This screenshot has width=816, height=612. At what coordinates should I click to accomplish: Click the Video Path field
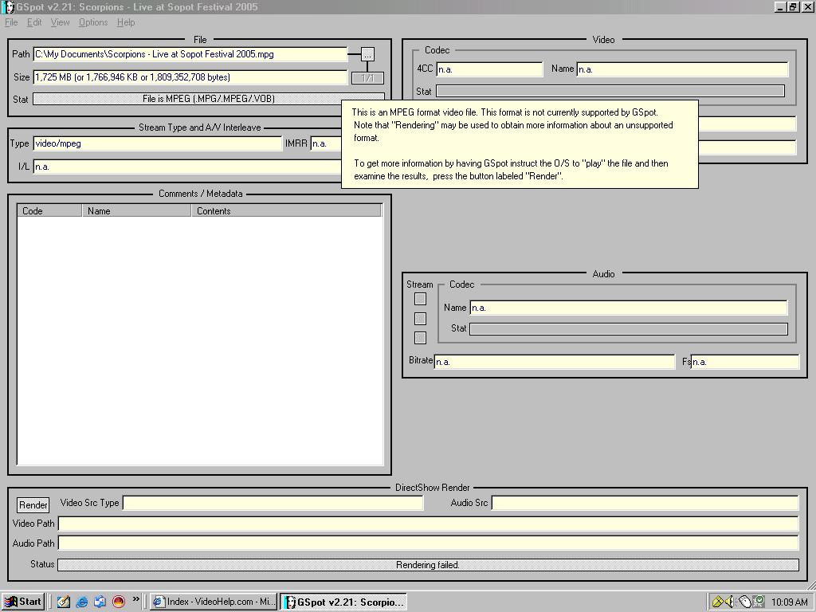click(x=428, y=524)
